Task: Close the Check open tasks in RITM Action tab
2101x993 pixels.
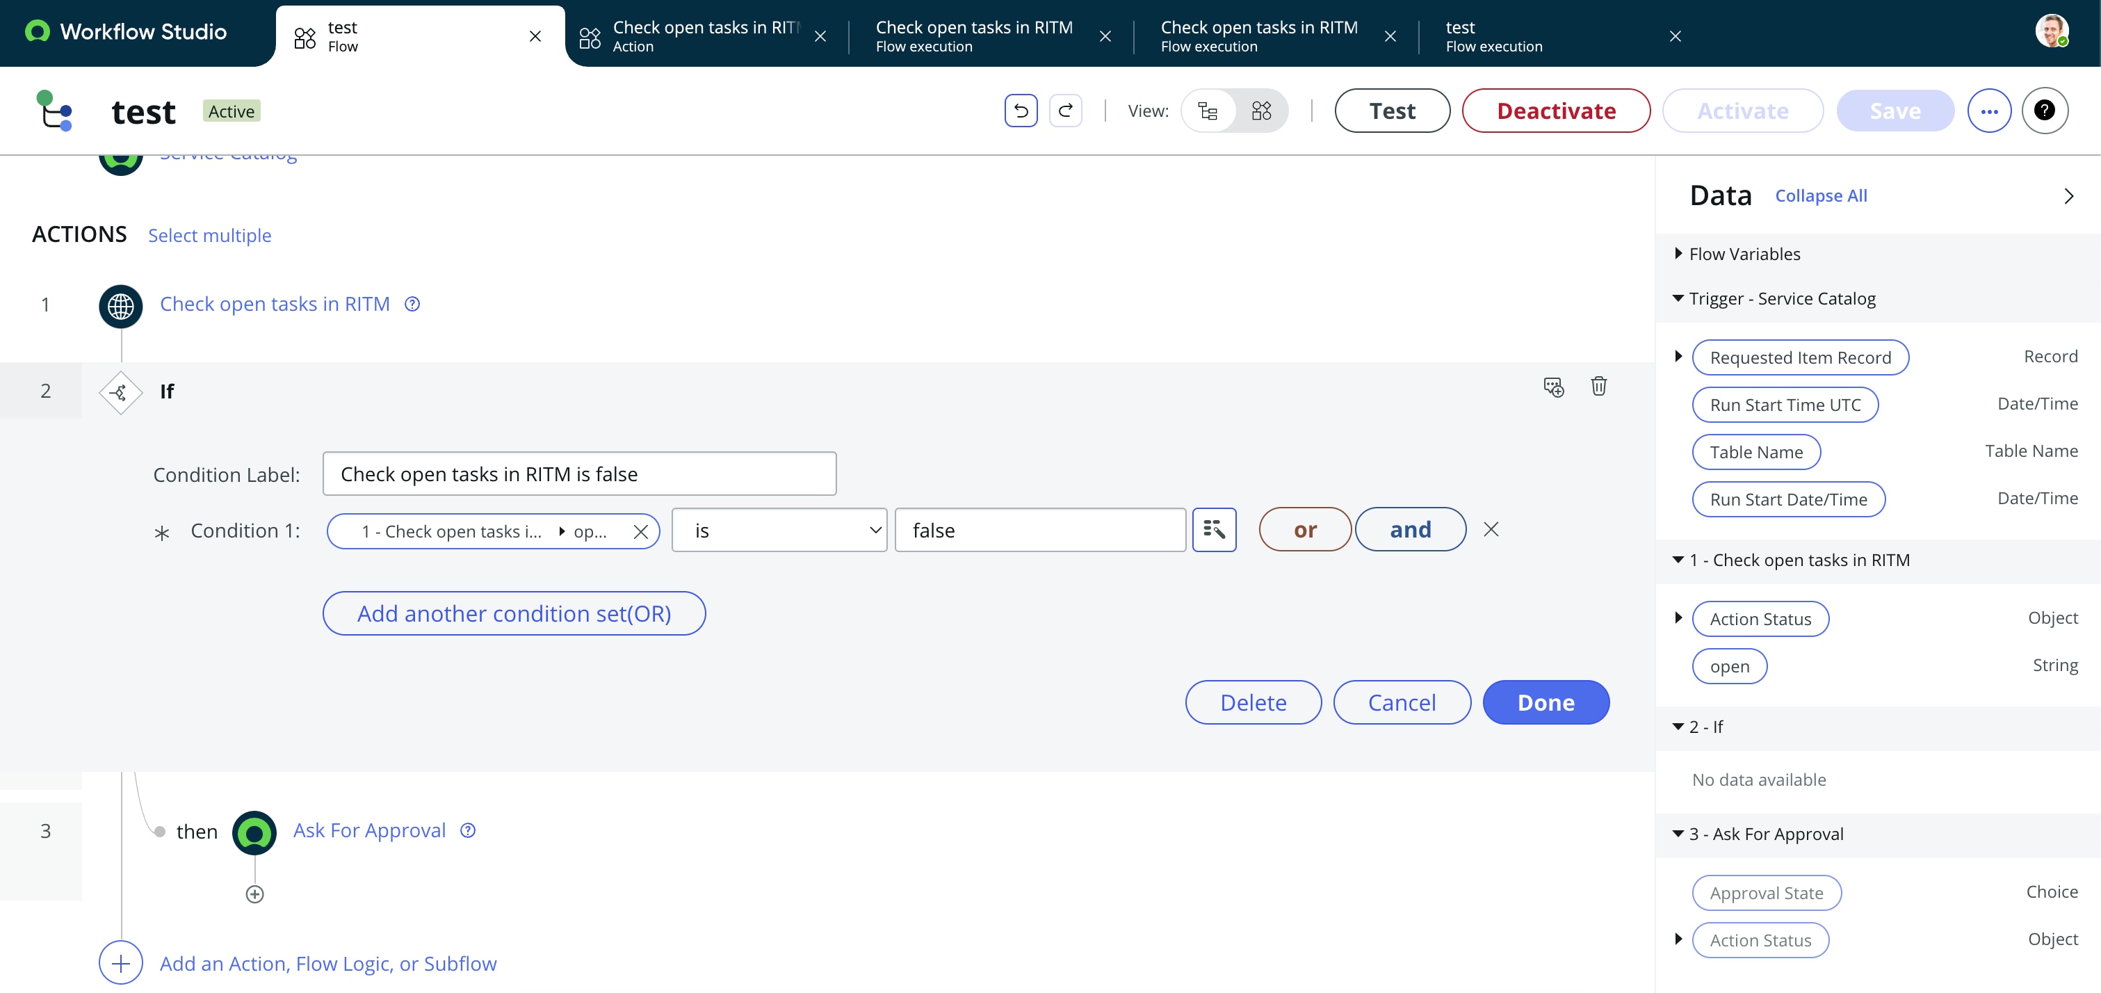Action: tap(820, 36)
